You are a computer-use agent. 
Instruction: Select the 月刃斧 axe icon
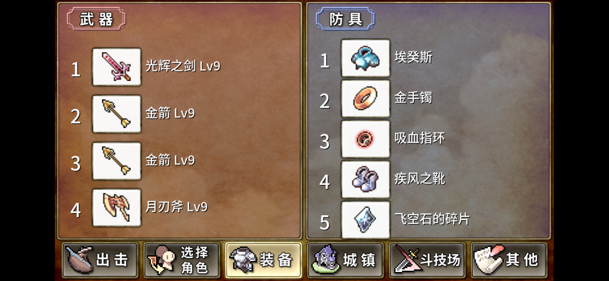117,208
